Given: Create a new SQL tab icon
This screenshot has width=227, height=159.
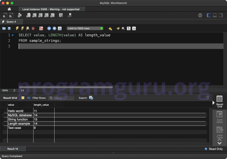Looking at the screenshot, I should [x=5, y=15].
